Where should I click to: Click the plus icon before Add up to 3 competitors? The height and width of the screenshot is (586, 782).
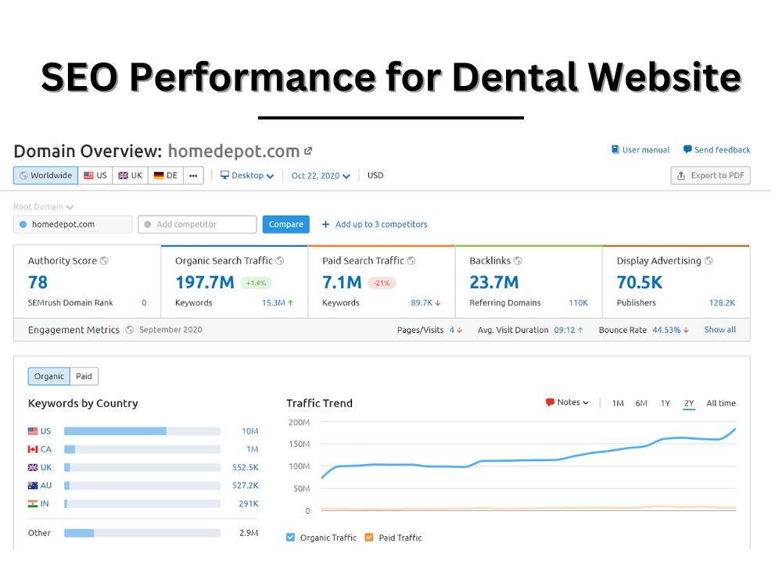325,224
